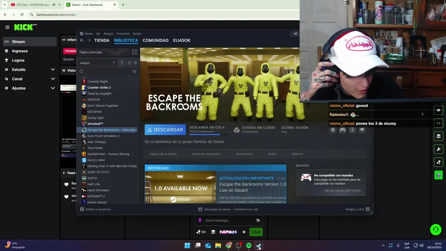446x251 pixels.
Task: Open OBS from taskbar
Action: 238,245
